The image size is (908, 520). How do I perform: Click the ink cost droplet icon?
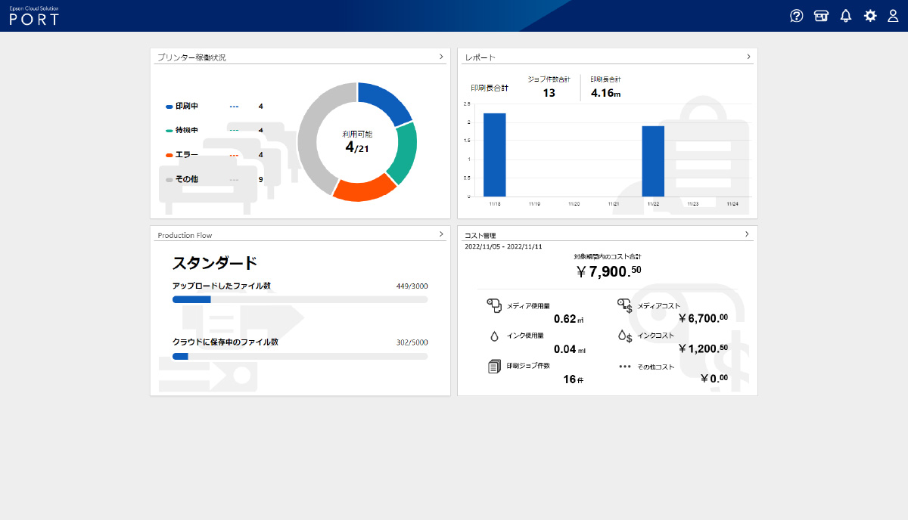point(624,336)
